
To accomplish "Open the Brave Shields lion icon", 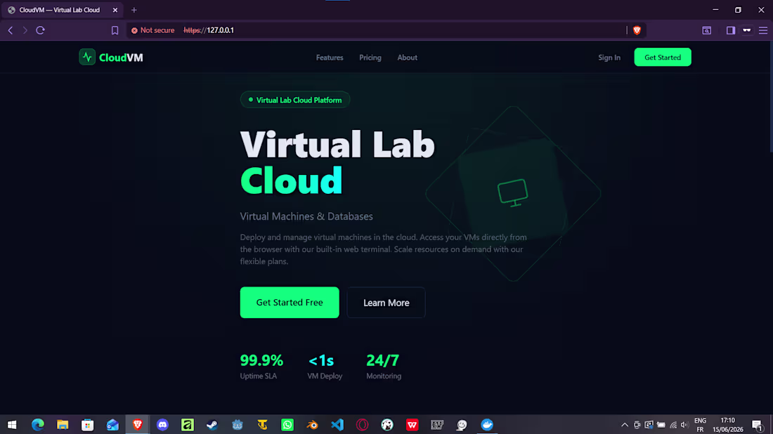I will pos(637,30).
